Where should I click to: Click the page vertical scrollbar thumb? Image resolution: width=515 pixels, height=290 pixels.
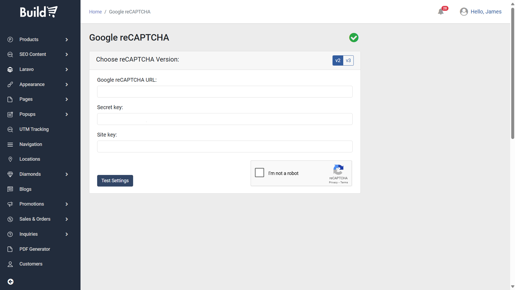click(512, 72)
